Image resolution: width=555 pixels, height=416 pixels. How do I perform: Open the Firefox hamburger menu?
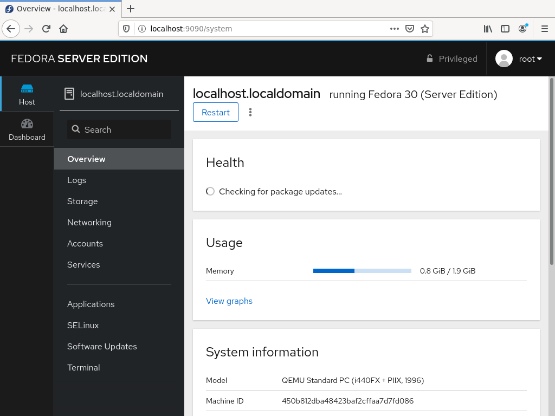(x=545, y=29)
